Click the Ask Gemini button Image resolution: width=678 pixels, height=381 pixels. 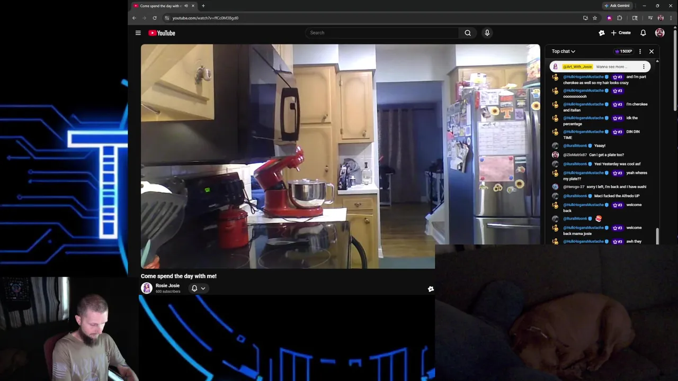pos(617,6)
